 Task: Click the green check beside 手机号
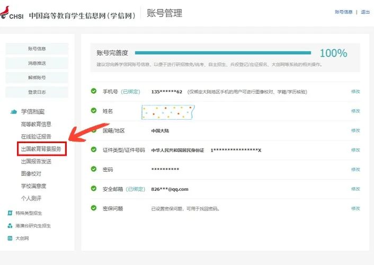tap(94, 91)
